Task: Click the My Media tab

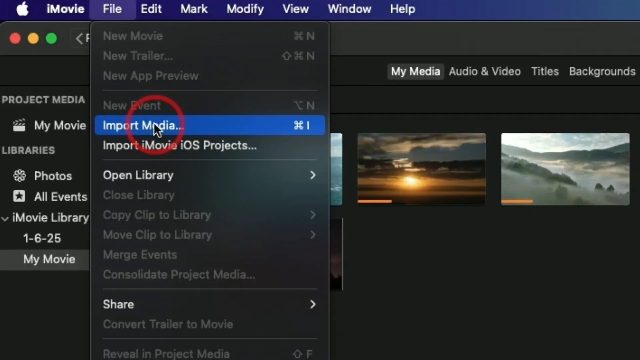Action: click(415, 71)
